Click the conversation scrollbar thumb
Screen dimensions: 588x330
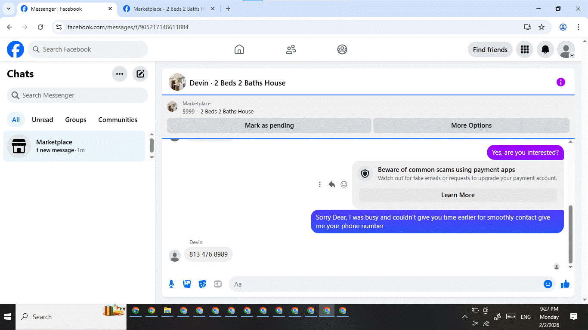(x=571, y=234)
